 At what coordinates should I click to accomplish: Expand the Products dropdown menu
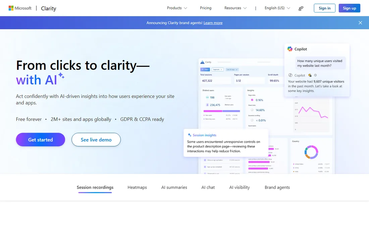click(x=177, y=8)
